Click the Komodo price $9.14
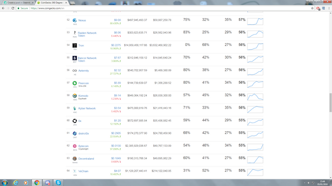The height and width of the screenshot is (186, 332). [118, 95]
